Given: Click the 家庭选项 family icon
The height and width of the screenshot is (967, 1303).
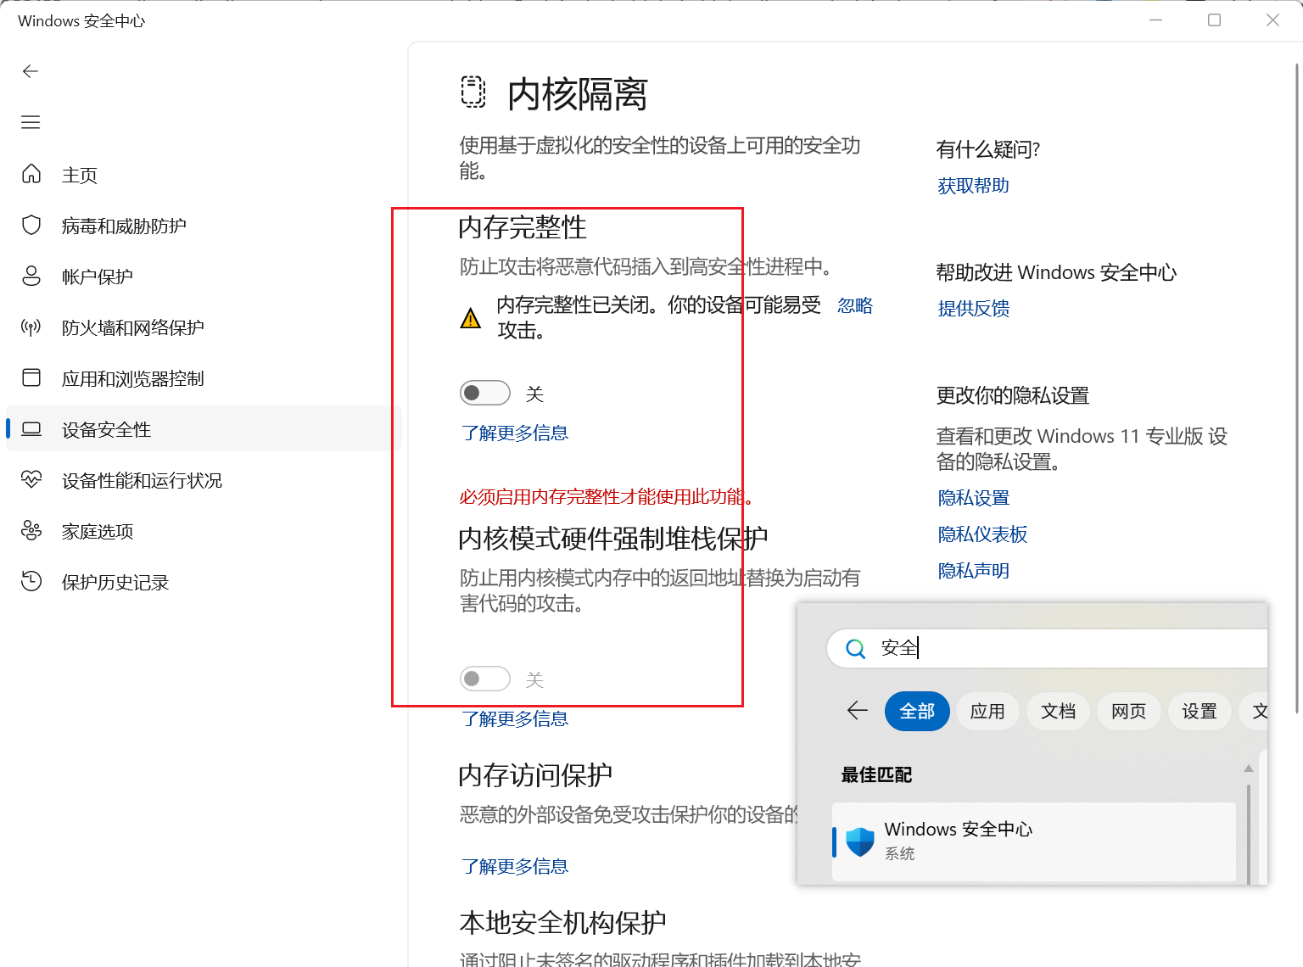Looking at the screenshot, I should point(31,531).
